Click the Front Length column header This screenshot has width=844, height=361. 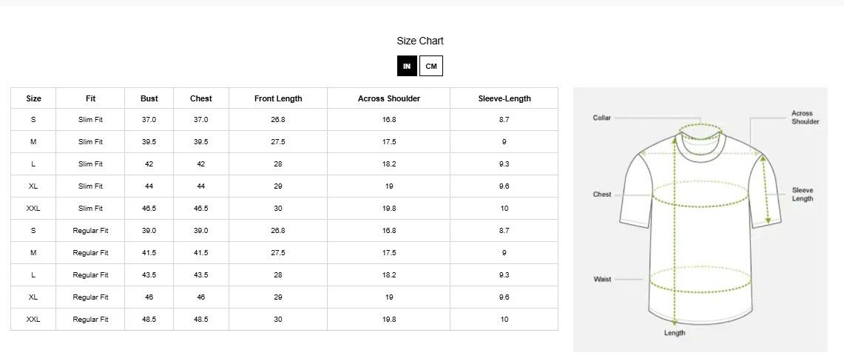(278, 98)
